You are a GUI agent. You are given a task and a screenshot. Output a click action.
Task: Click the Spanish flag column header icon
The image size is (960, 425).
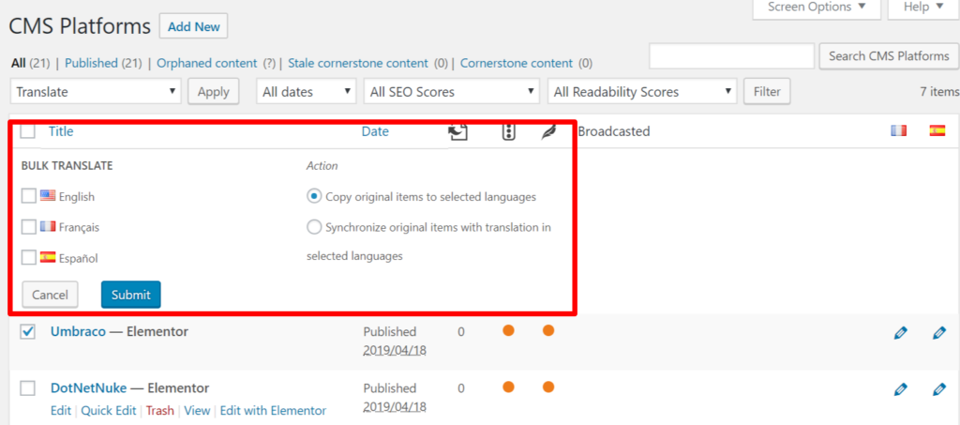[x=937, y=130]
